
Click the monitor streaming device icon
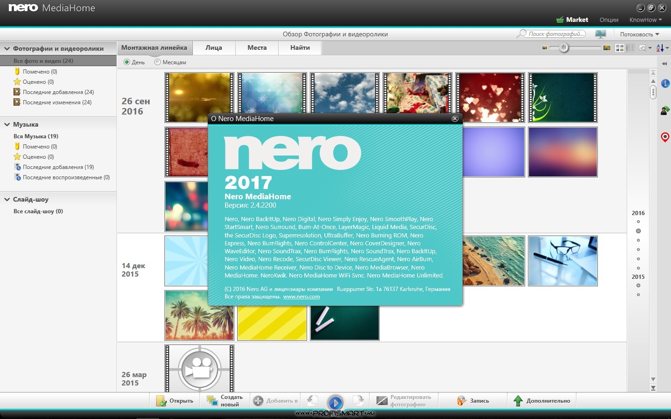(x=601, y=34)
